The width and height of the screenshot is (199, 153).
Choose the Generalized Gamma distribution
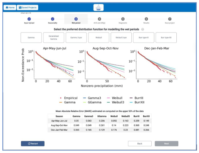[54, 38]
